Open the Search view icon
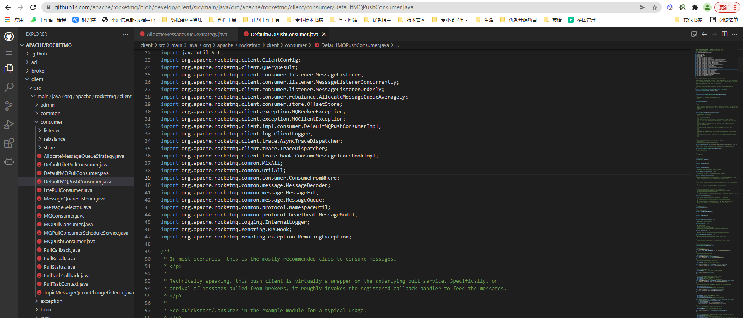 tap(9, 87)
